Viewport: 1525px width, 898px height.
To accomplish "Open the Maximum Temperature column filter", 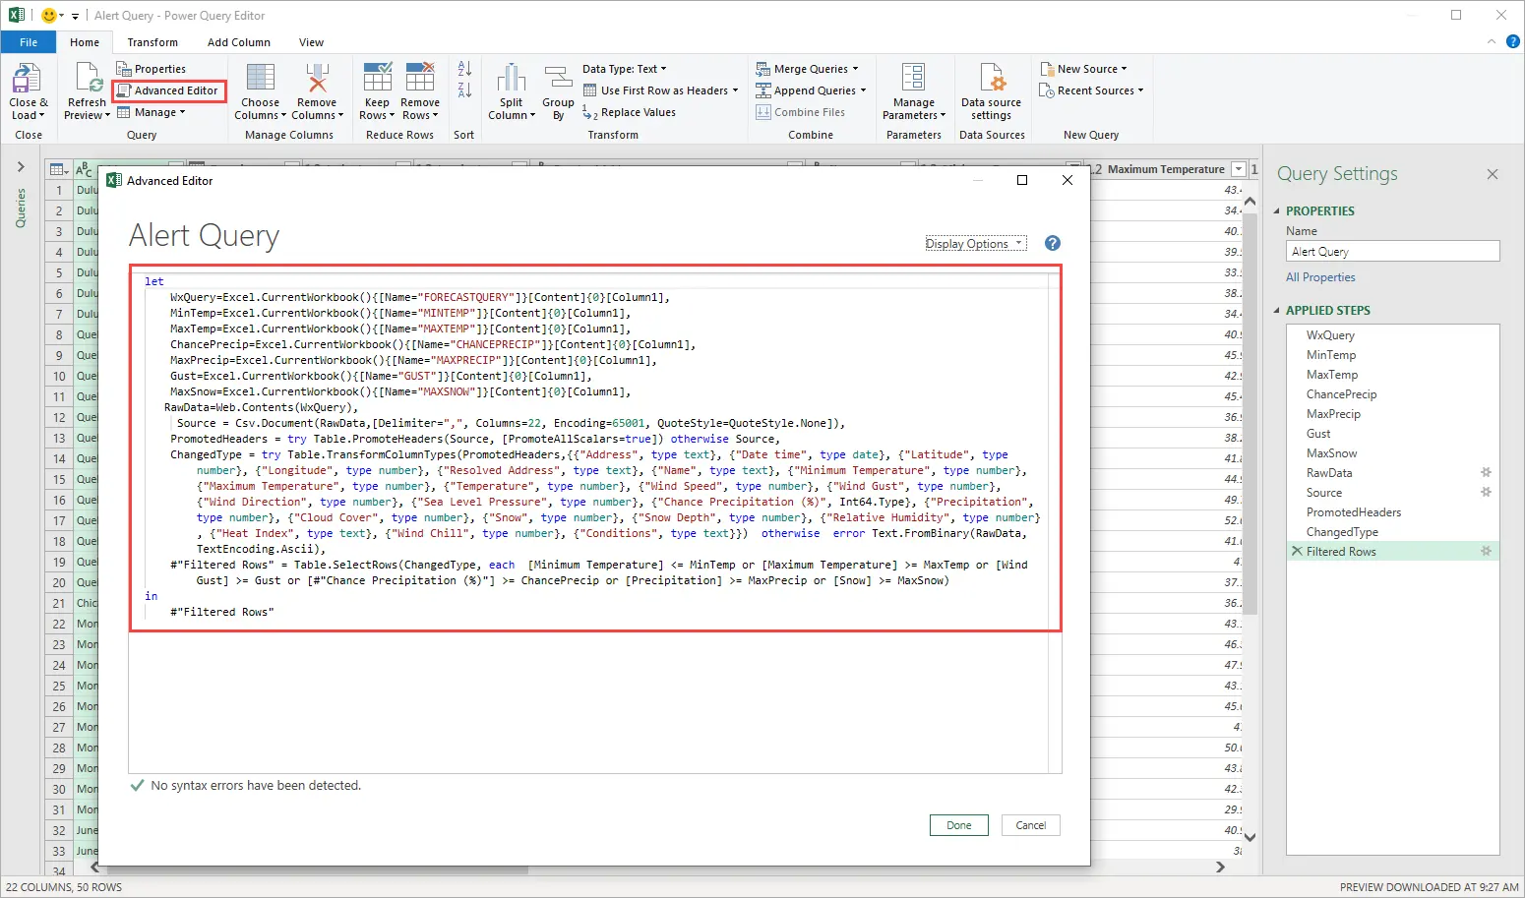I will 1238,169.
